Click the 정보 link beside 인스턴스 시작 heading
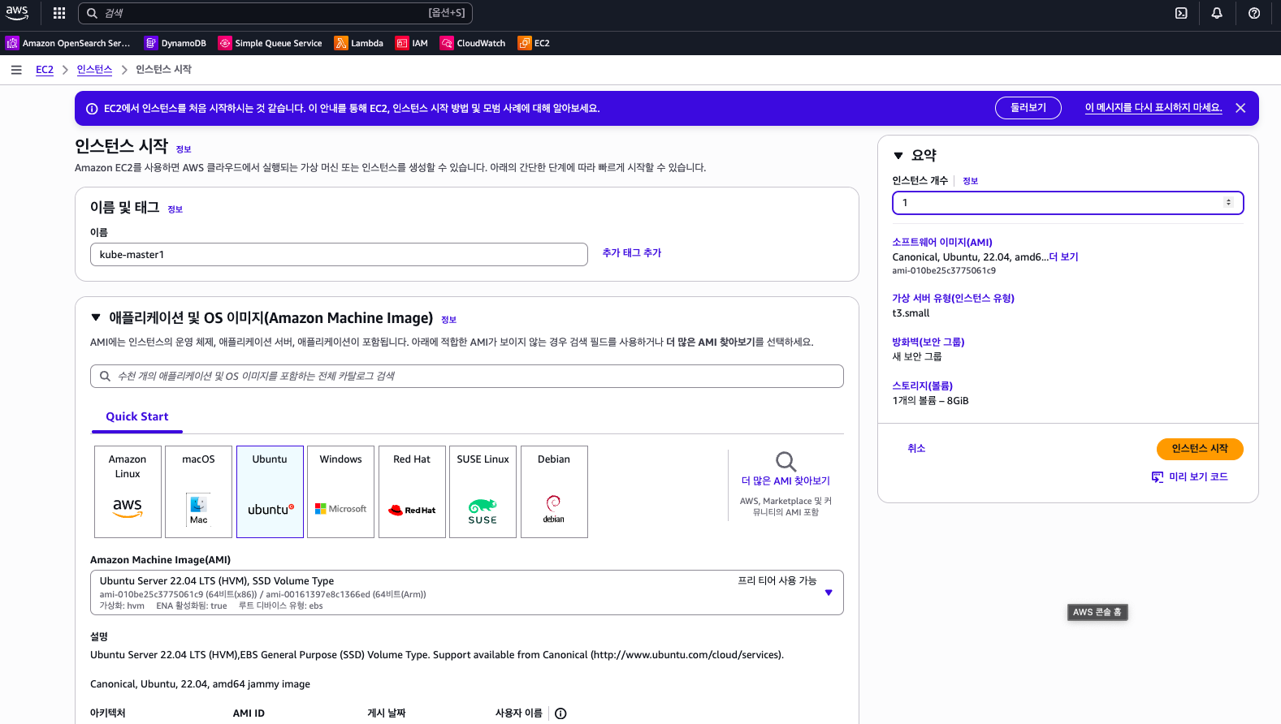The width and height of the screenshot is (1281, 724). click(x=184, y=149)
